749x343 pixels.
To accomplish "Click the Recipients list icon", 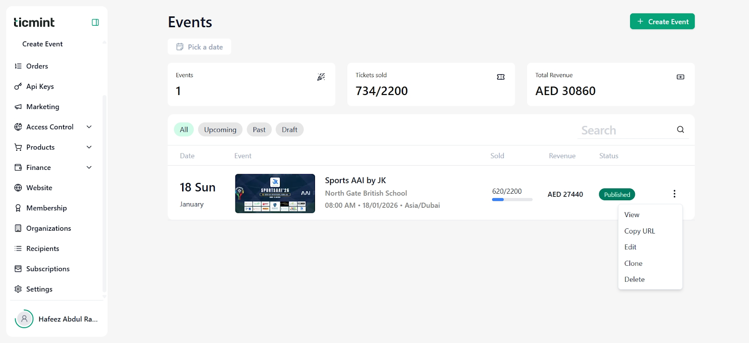I will point(18,248).
